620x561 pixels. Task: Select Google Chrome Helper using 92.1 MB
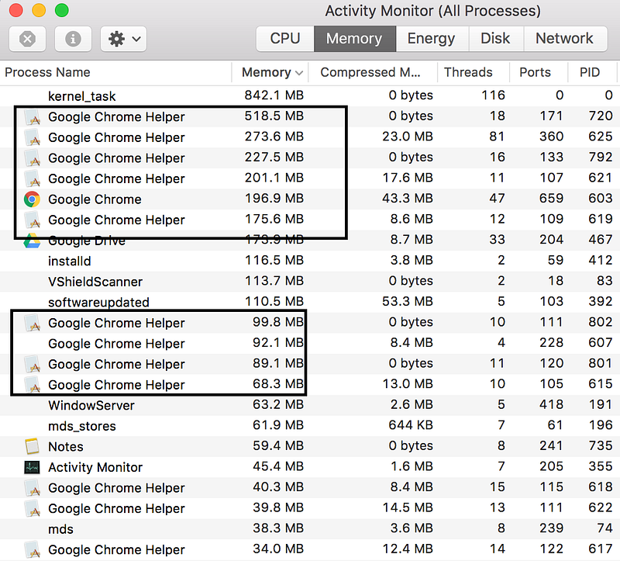[116, 344]
